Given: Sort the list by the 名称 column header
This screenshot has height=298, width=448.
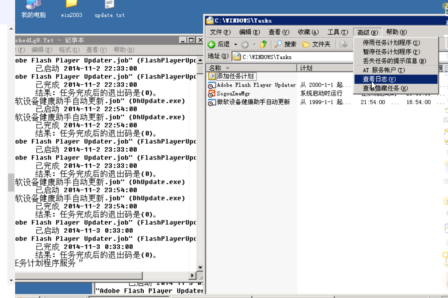Looking at the screenshot, I should coord(252,68).
